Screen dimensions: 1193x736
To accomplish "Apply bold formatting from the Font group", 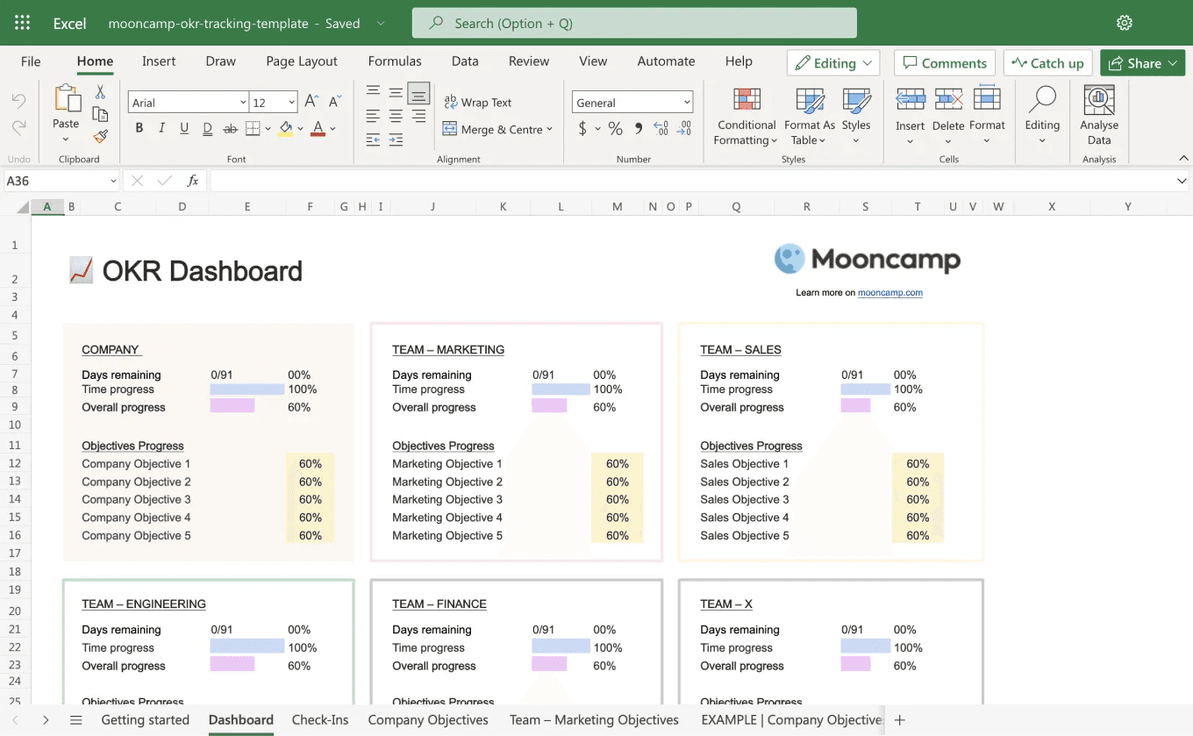I will (139, 127).
